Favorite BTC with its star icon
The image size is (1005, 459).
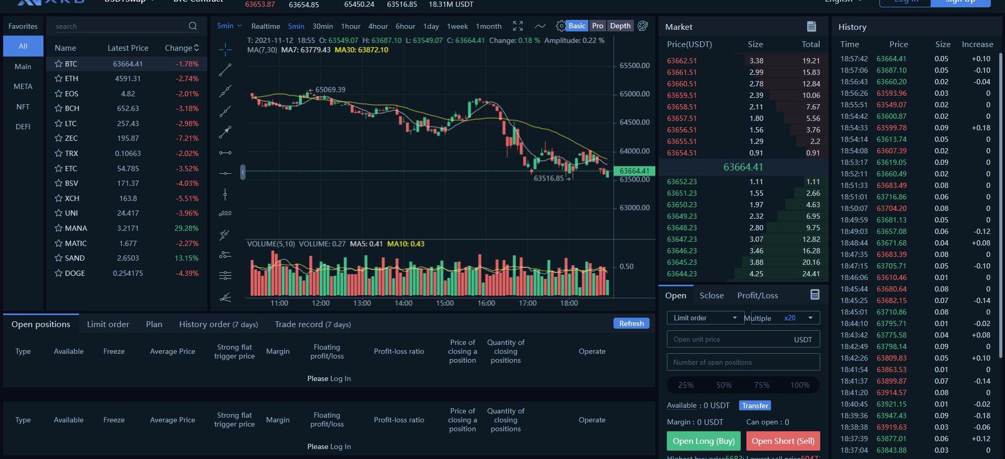click(58, 64)
